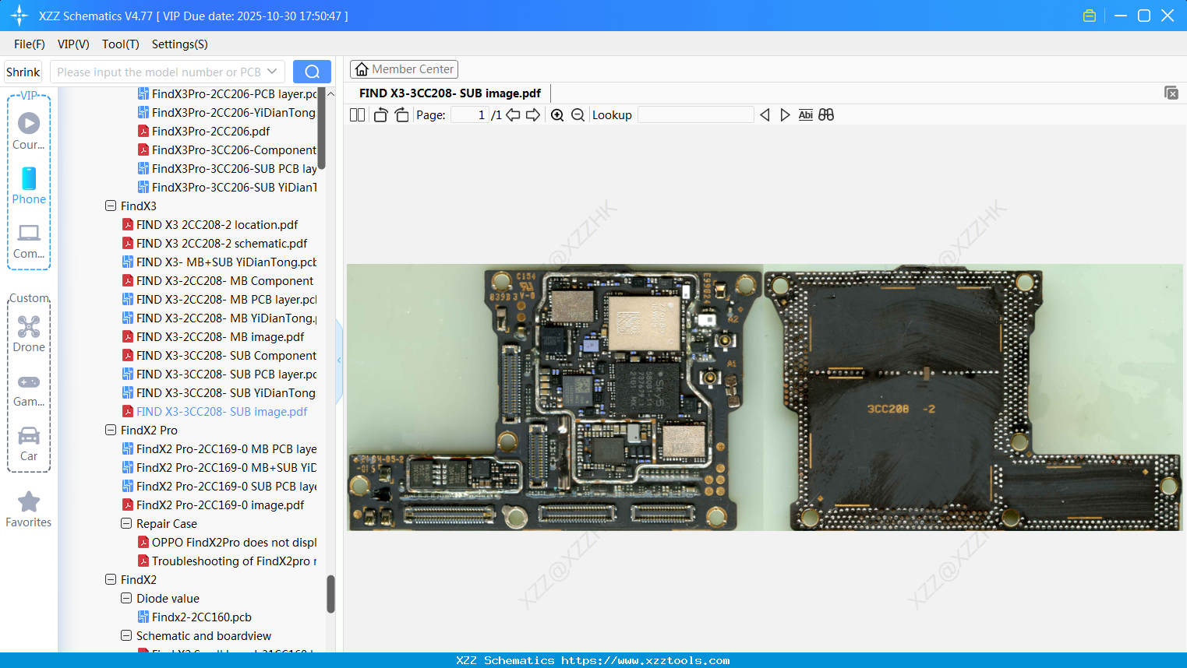
Task: Open FindX3Pro-2CC206-PCB layer file
Action: click(x=227, y=94)
